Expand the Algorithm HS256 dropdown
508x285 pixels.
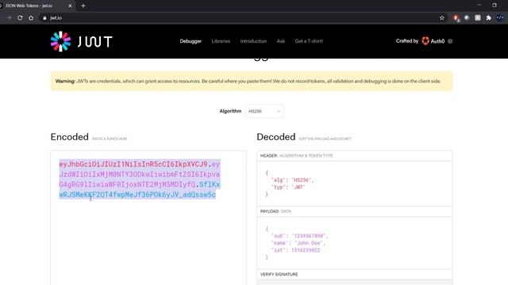264,111
